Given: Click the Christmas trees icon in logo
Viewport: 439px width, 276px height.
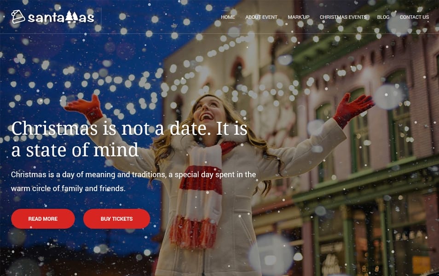Looking at the screenshot, I should [72, 17].
